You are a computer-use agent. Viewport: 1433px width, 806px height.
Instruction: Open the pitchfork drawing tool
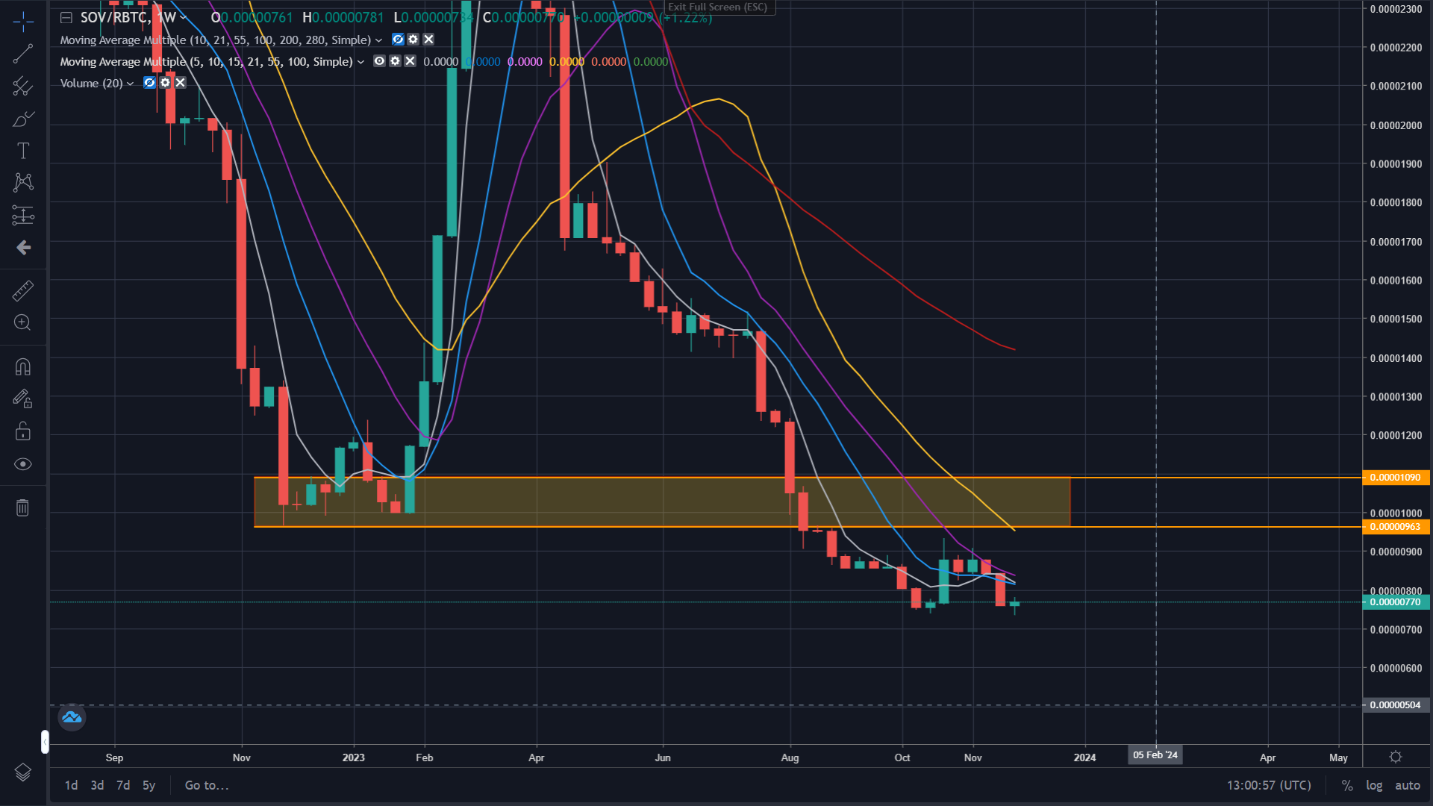(x=23, y=87)
